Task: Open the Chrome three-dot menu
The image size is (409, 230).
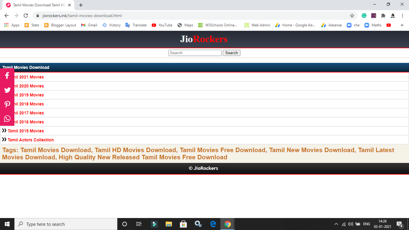Action: pyautogui.click(x=402, y=16)
